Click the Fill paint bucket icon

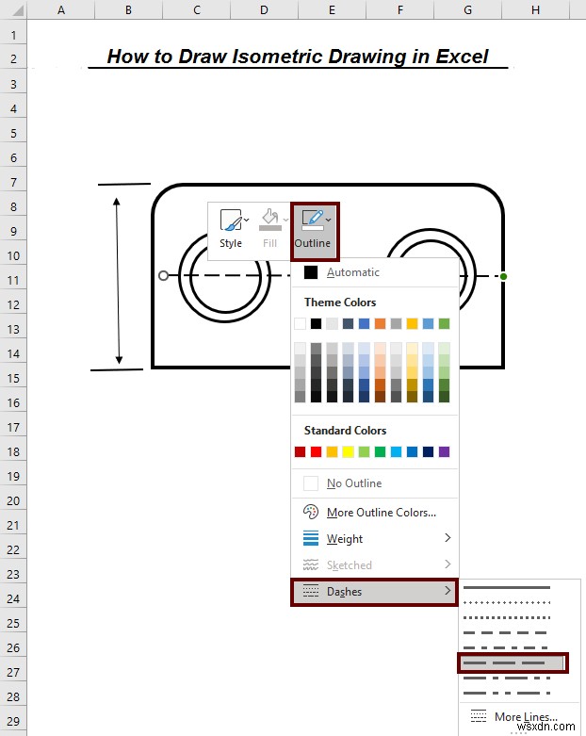pyautogui.click(x=270, y=220)
